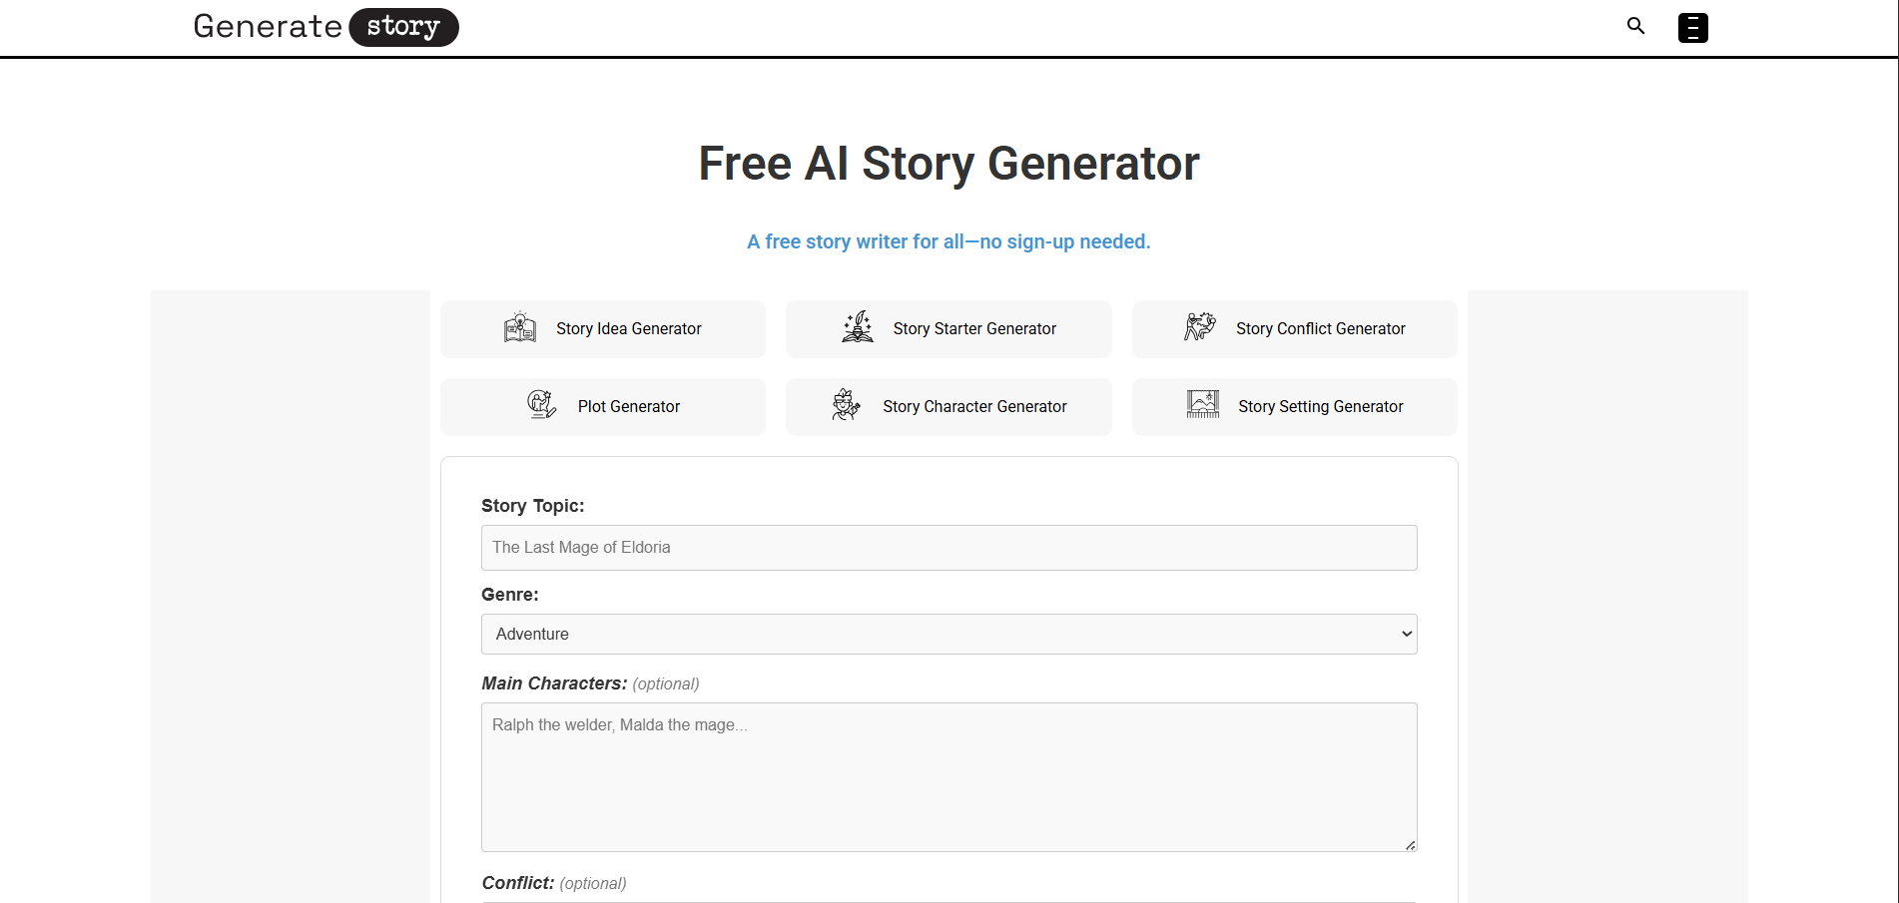Click the Story Setting Generator landscape icon
The width and height of the screenshot is (1899, 903).
pos(1203,404)
